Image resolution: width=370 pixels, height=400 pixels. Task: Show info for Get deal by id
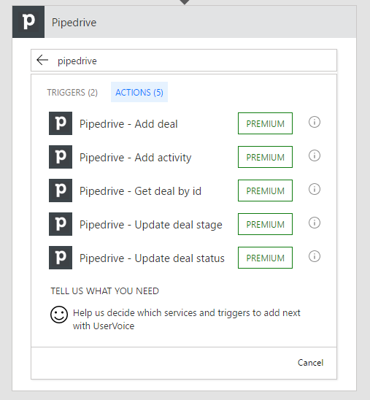coord(315,189)
